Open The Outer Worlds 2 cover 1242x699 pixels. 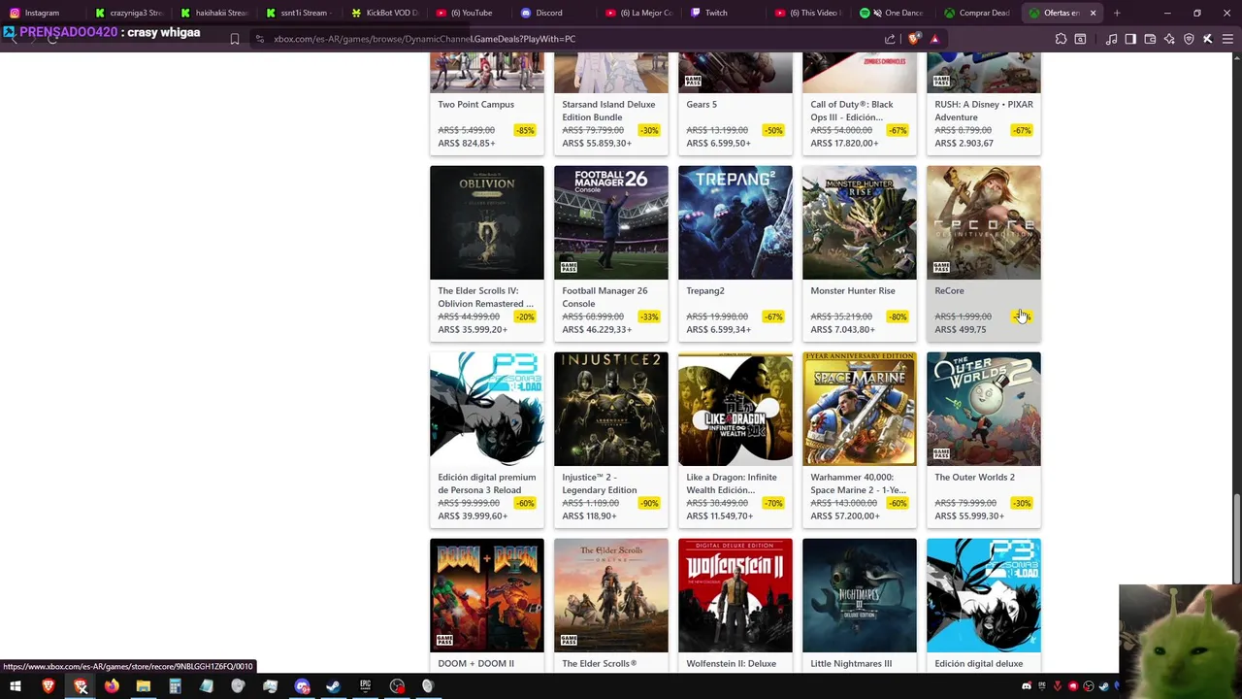[984, 409]
